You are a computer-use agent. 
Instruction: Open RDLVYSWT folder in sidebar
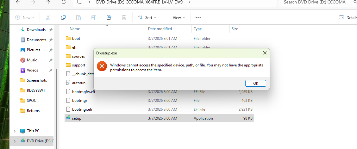33,90
